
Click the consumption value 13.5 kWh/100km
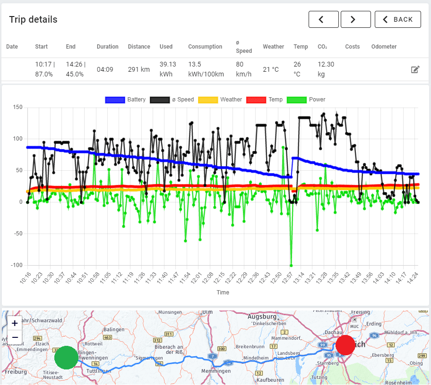click(x=206, y=69)
